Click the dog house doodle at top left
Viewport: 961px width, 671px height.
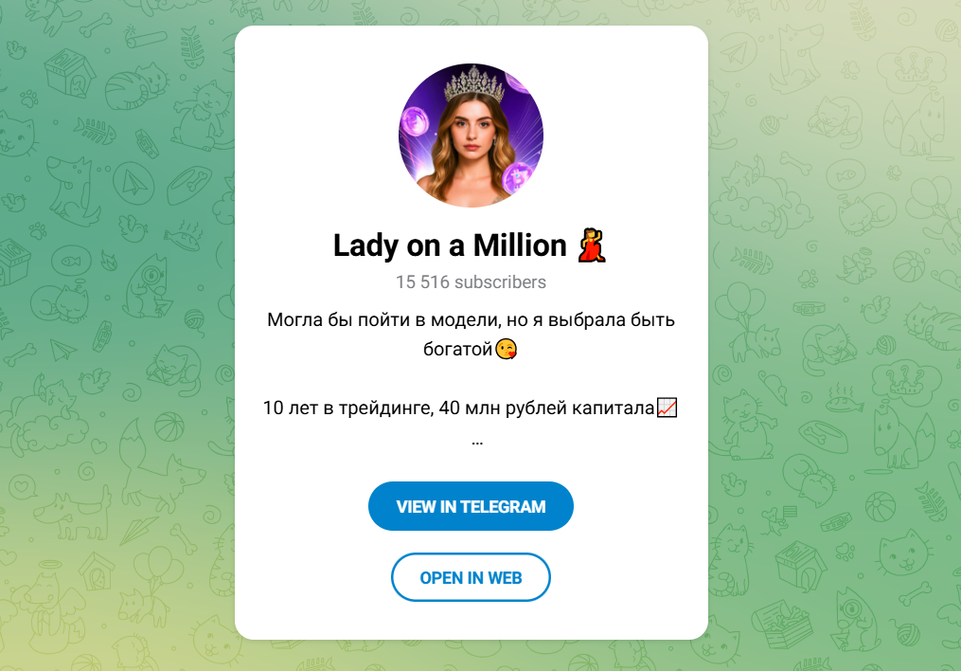pyautogui.click(x=70, y=74)
